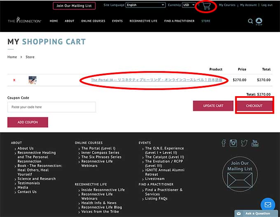The height and width of the screenshot is (217, 280).
Task: Open Book - The Reconnection footer link
Action: click(x=40, y=170)
